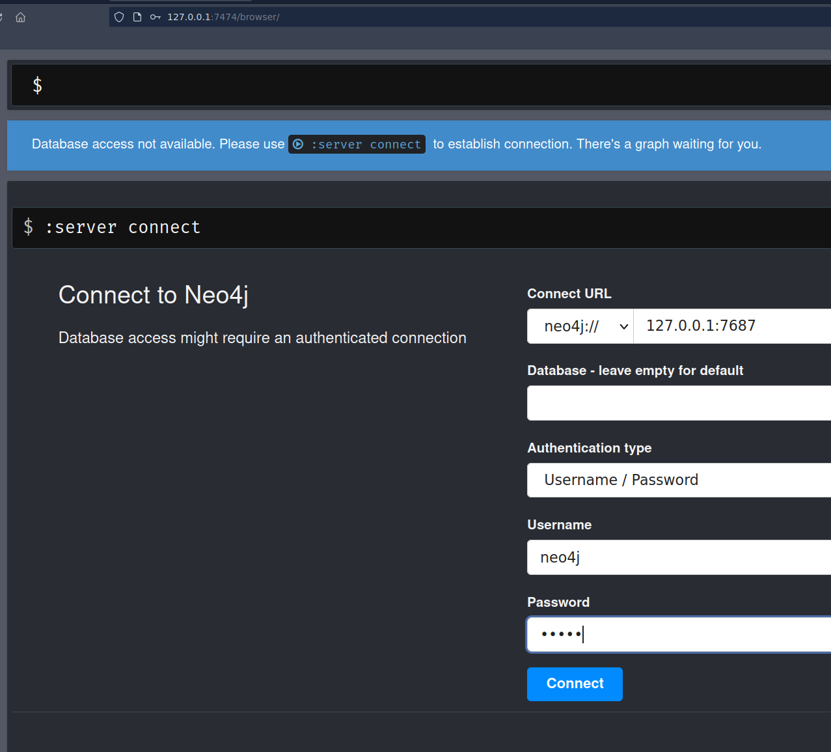The height and width of the screenshot is (752, 831).
Task: Edit the Connect URL host field
Action: [x=732, y=326]
